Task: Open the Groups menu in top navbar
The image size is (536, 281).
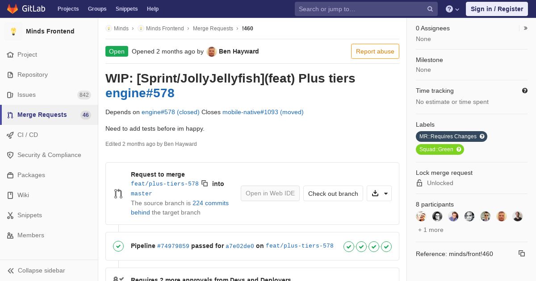Action: (97, 9)
